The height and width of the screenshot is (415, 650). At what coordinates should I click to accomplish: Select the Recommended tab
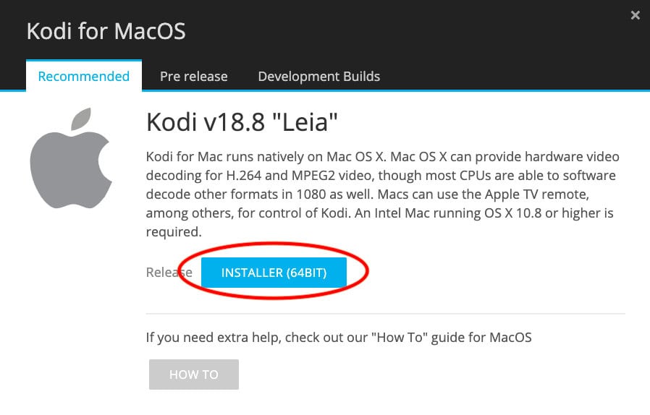pyautogui.click(x=84, y=76)
